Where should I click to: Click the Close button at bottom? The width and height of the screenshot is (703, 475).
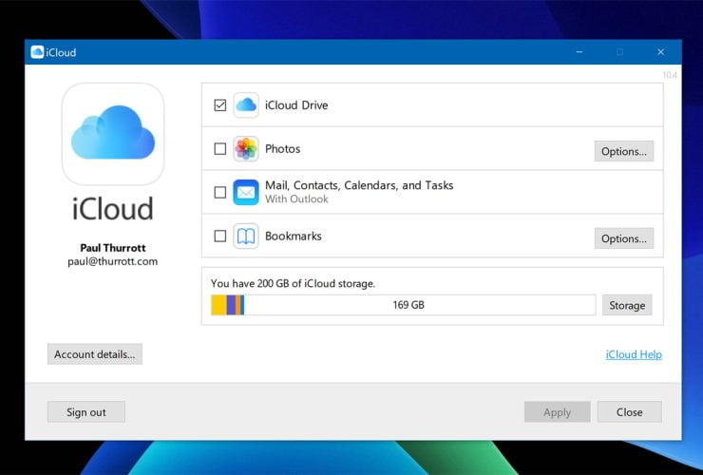pos(630,411)
